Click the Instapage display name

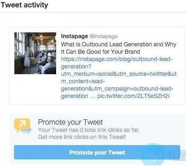point(75,36)
